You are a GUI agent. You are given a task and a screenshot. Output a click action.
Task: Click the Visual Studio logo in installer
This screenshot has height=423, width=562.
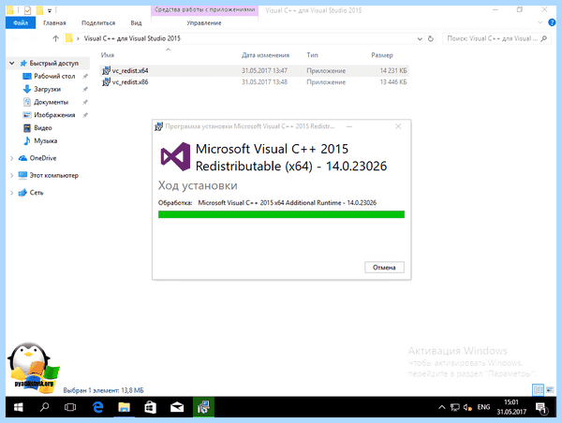(175, 156)
